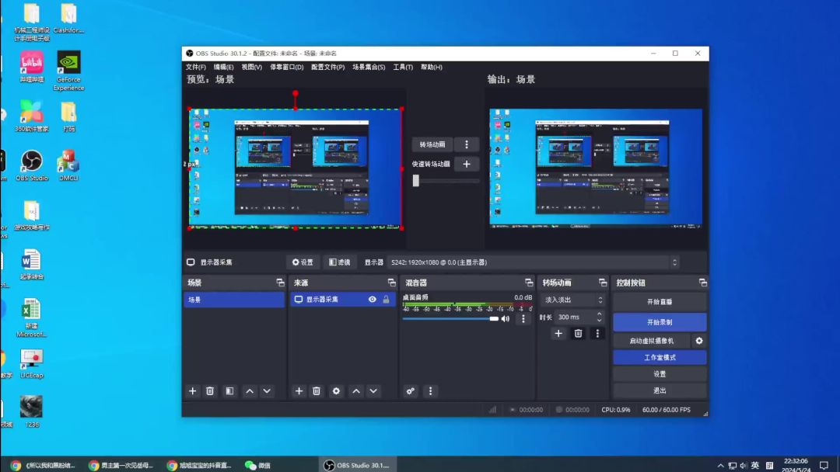
Task: Toggle lock on 显示器采集 source
Action: click(x=386, y=300)
